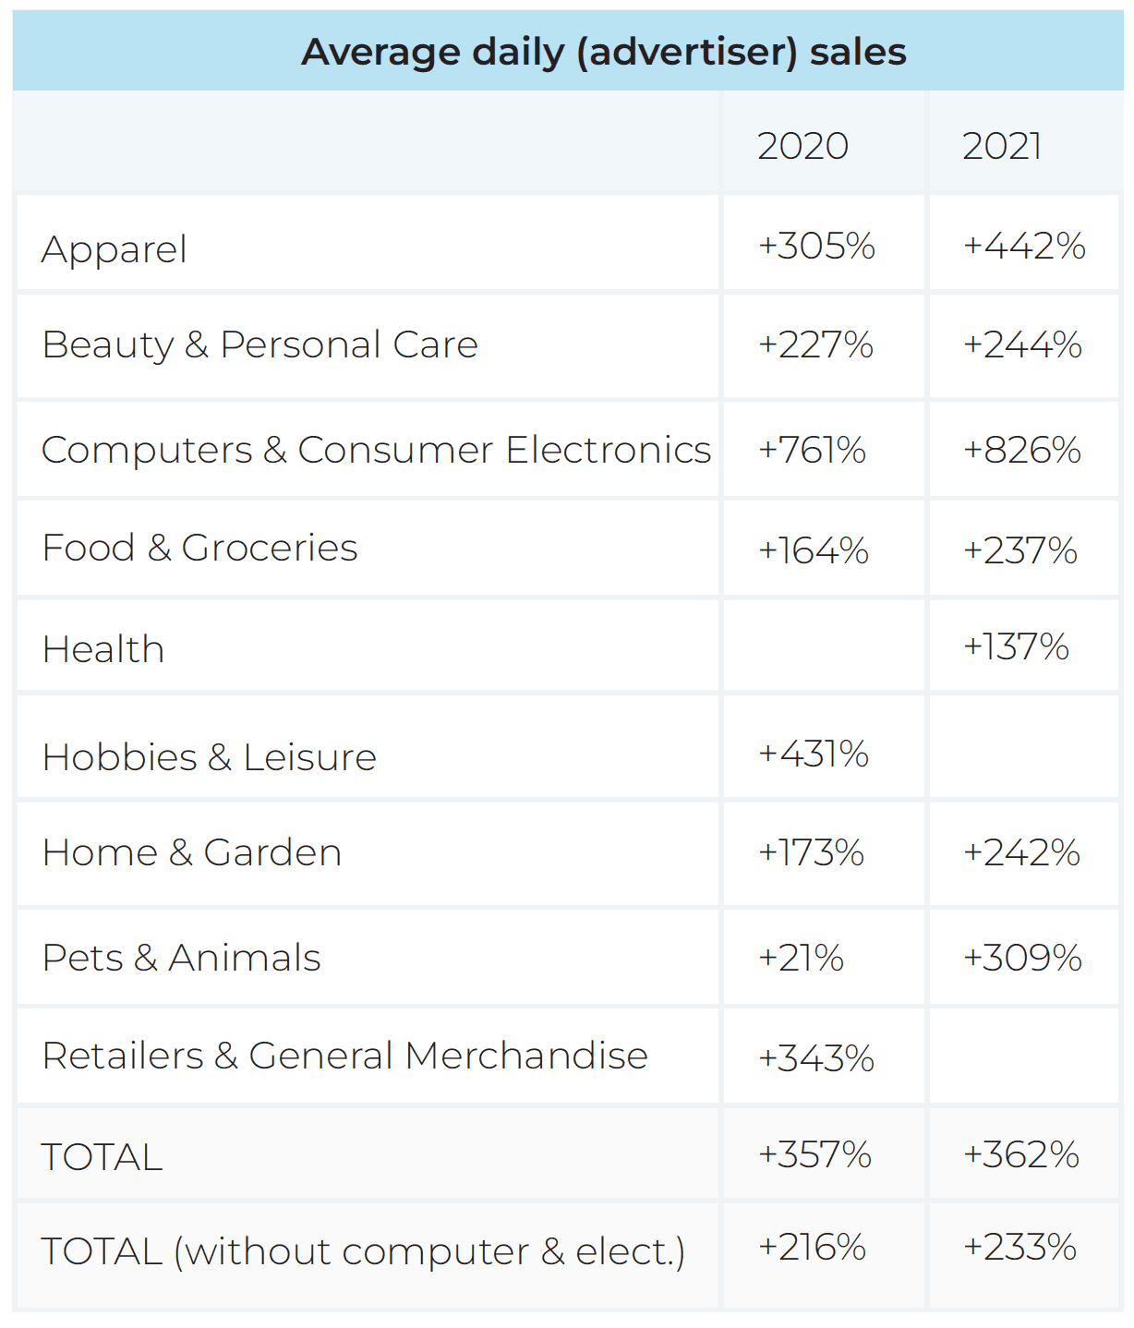The width and height of the screenshot is (1134, 1328).
Task: Click the Food & Groceries label
Action: [200, 548]
